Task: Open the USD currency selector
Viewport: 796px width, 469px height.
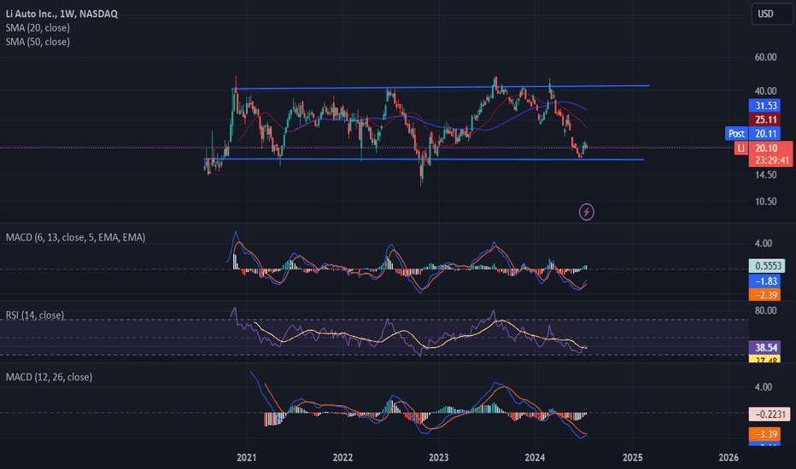Action: pos(771,14)
